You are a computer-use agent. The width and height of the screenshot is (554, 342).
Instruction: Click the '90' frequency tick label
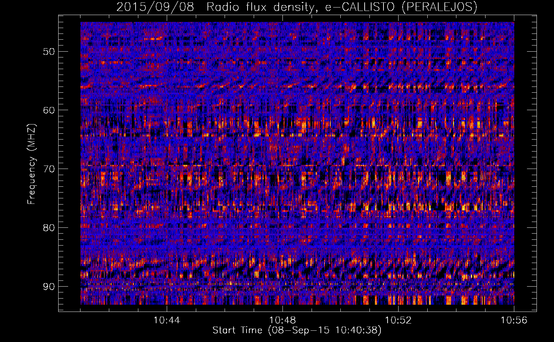coord(49,286)
